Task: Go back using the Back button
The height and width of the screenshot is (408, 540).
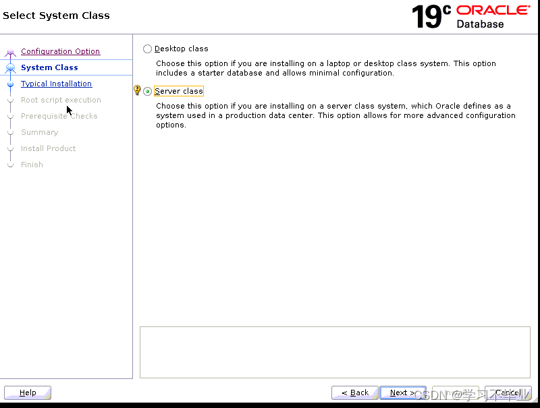Action: click(354, 392)
